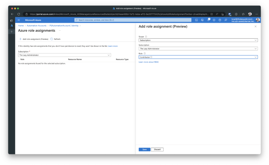Open PSAutomationAccount | Identity breadcrumb
The width and height of the screenshot is (269, 165).
pyautogui.click(x=64, y=26)
